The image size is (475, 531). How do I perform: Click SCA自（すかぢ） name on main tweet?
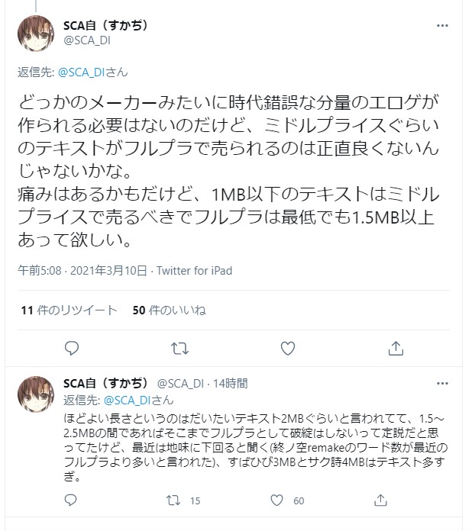(105, 25)
